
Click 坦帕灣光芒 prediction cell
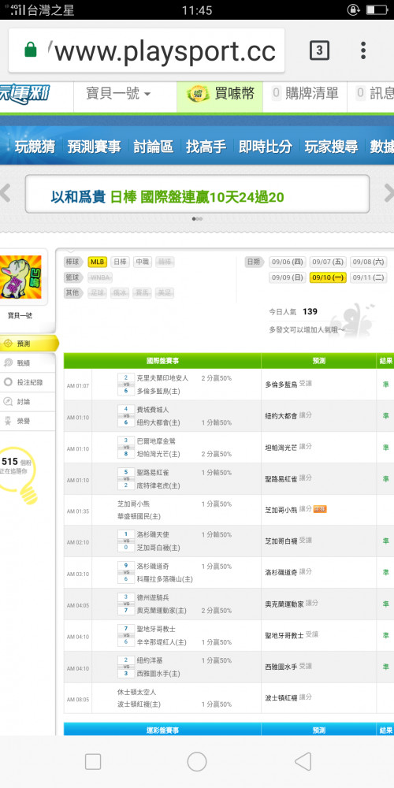318,448
